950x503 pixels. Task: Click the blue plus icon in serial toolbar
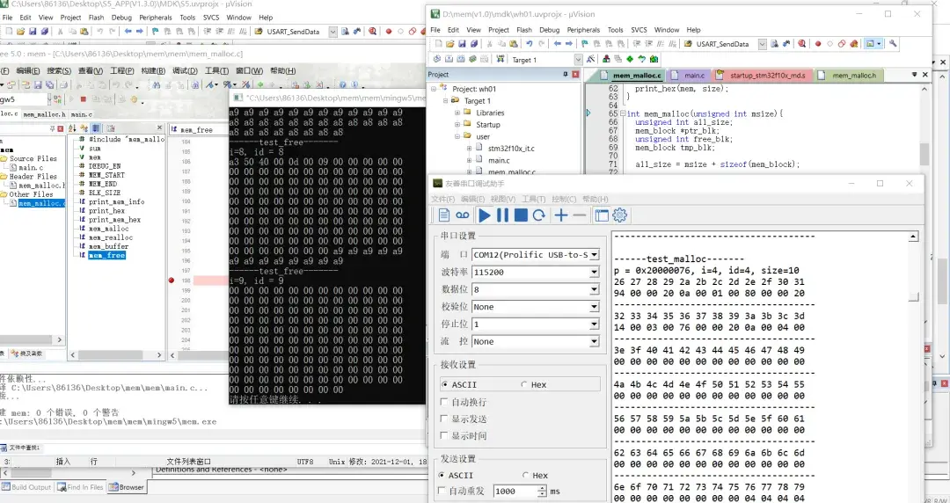point(560,215)
